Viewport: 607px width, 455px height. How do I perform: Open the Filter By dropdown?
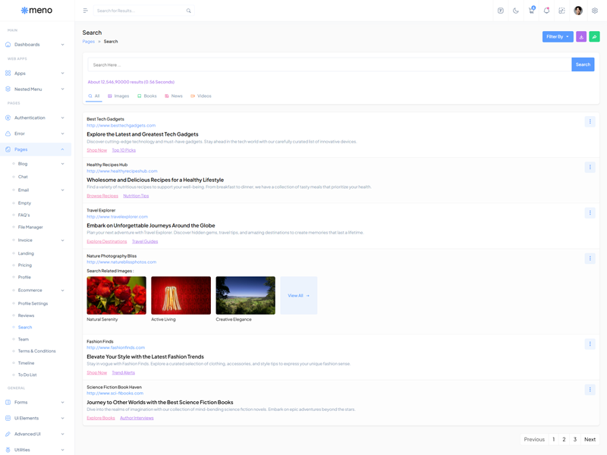557,36
